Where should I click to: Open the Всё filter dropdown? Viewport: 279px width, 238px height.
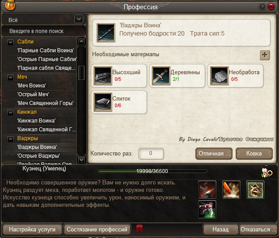tap(79, 19)
